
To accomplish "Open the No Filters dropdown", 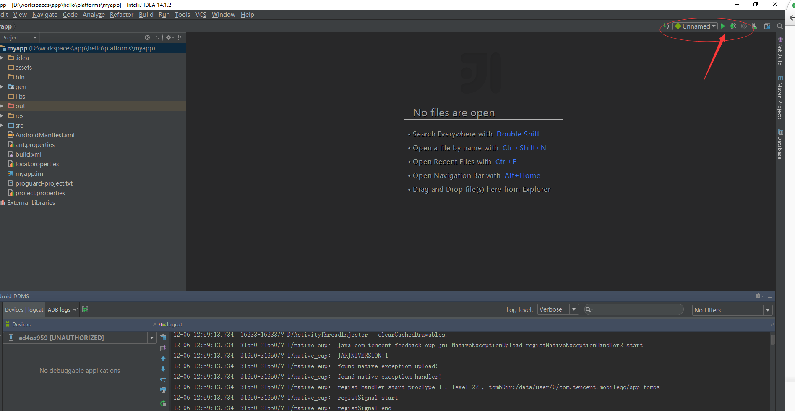I will 732,310.
